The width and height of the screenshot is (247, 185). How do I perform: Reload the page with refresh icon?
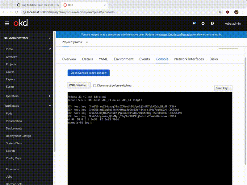pyautogui.click(x=16, y=12)
